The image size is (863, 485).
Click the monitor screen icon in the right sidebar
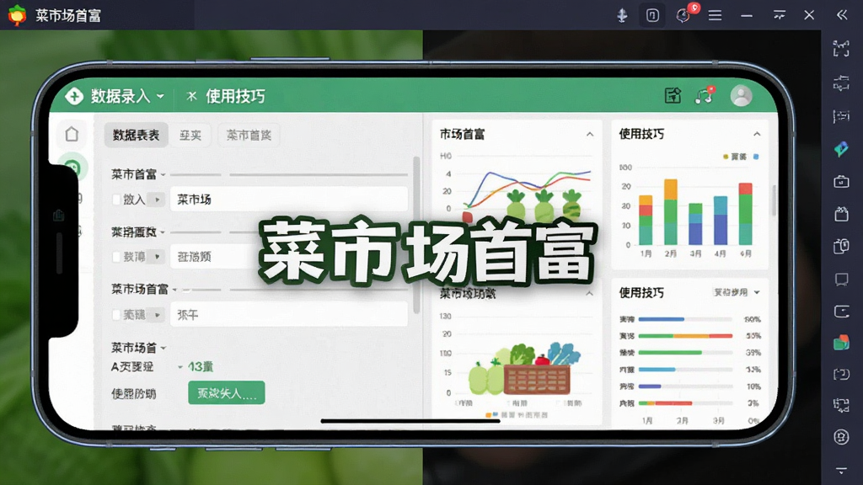(x=841, y=280)
